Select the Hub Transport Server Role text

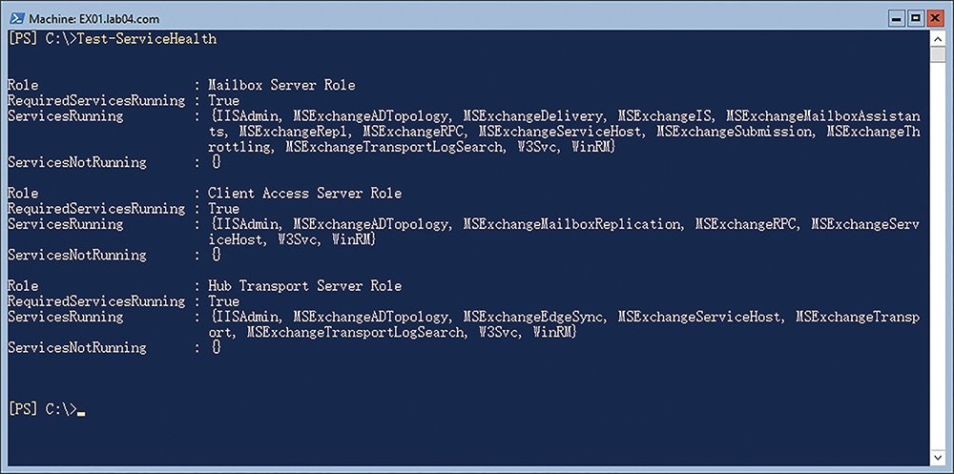pyautogui.click(x=305, y=286)
